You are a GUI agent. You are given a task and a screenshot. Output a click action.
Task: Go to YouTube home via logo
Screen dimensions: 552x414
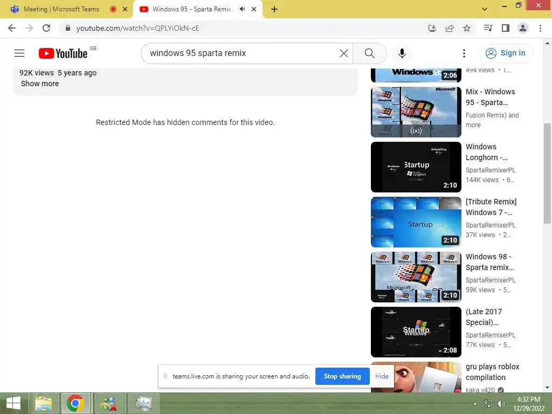[64, 53]
